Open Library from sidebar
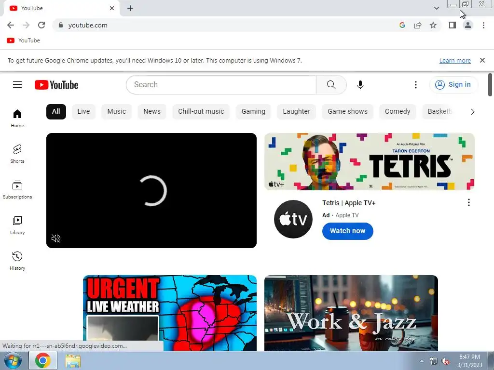This screenshot has height=370, width=494. coord(17,225)
